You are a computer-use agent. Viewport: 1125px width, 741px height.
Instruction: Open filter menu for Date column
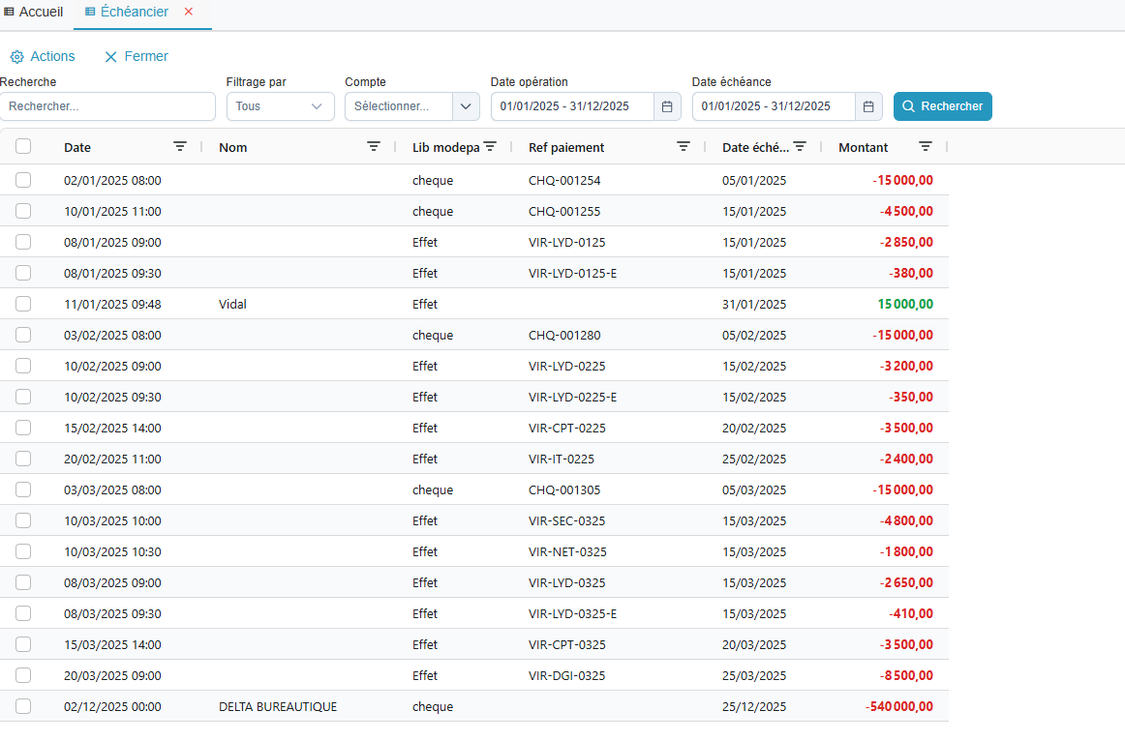[x=180, y=147]
